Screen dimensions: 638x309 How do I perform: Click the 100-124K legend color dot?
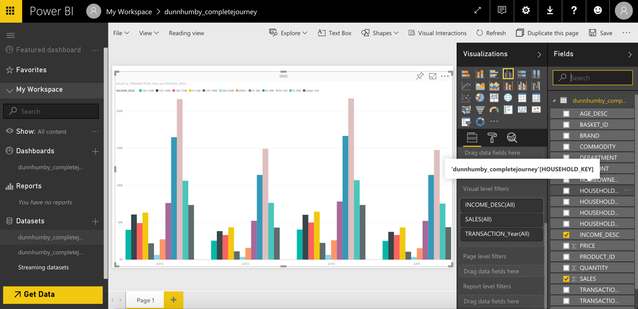pyautogui.click(x=140, y=91)
